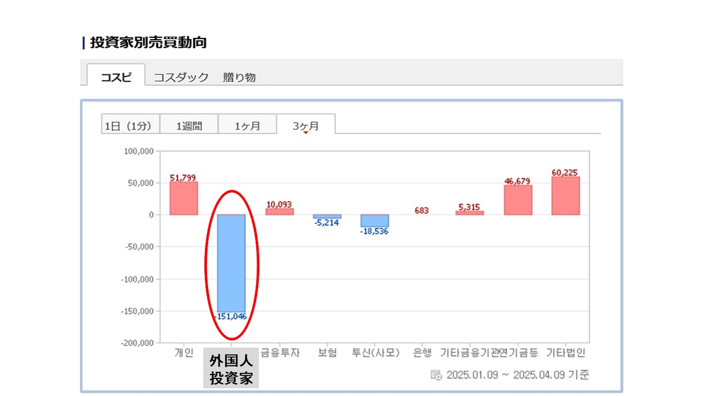This screenshot has width=705, height=396.
Task: Click the 기타법인 bar showing 60,225
Action: [x=566, y=195]
